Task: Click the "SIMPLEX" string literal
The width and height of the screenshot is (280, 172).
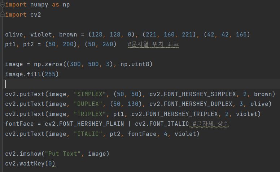Action: 89,94
